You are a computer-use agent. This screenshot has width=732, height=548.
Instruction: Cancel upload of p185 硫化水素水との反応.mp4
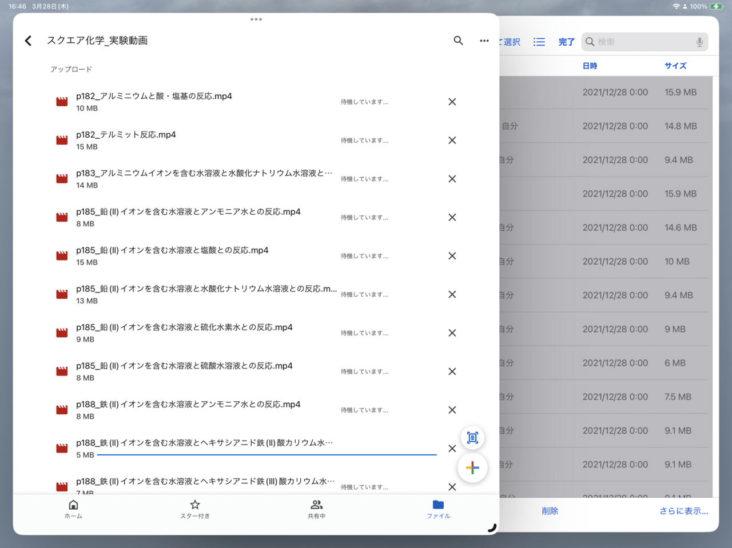[x=452, y=333]
